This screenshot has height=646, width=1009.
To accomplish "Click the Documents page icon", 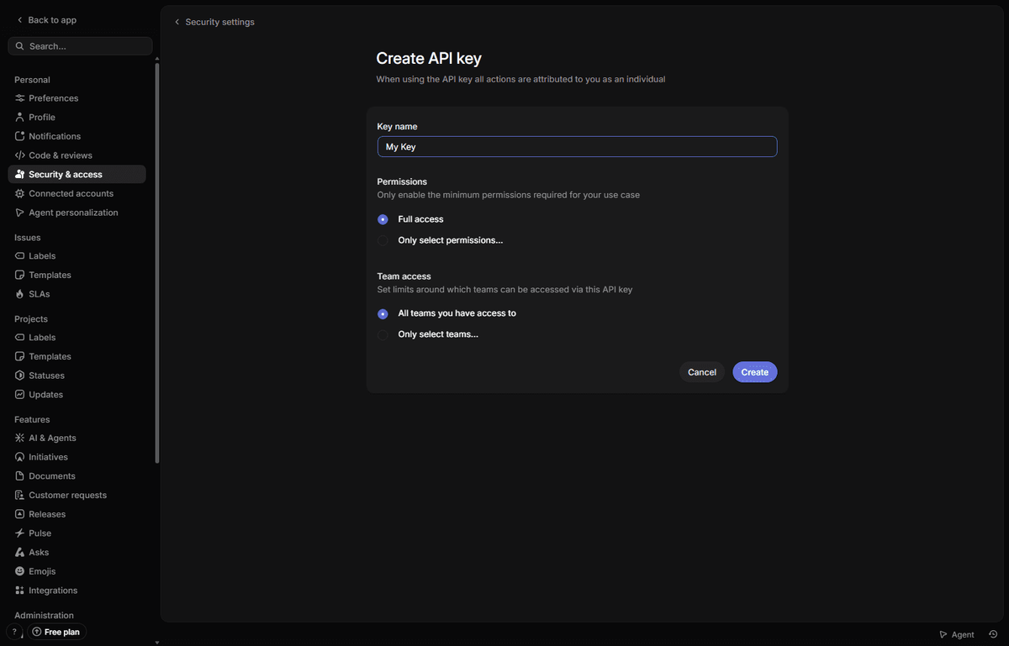I will point(20,476).
